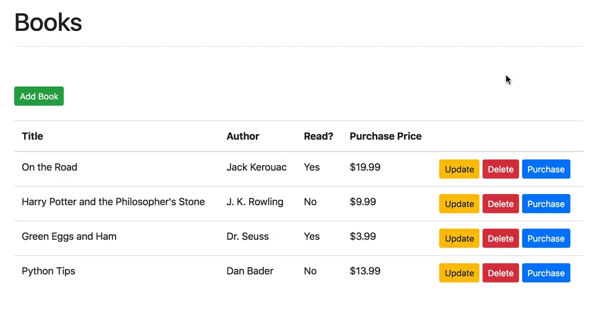Image resolution: width=597 pixels, height=330 pixels.
Task: Click the Author column header
Action: 243,136
